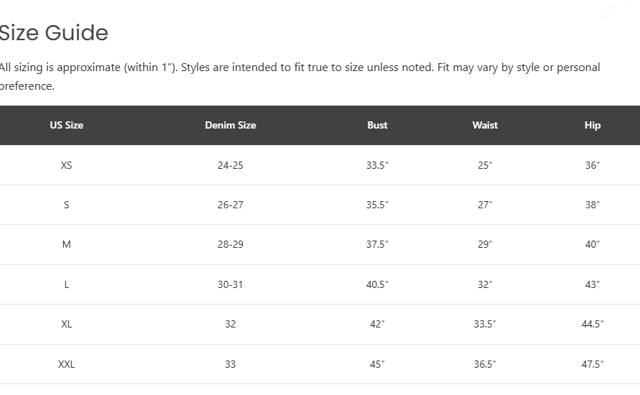Select the XXL size row label
Screen dimensions: 640x395
[x=67, y=364]
